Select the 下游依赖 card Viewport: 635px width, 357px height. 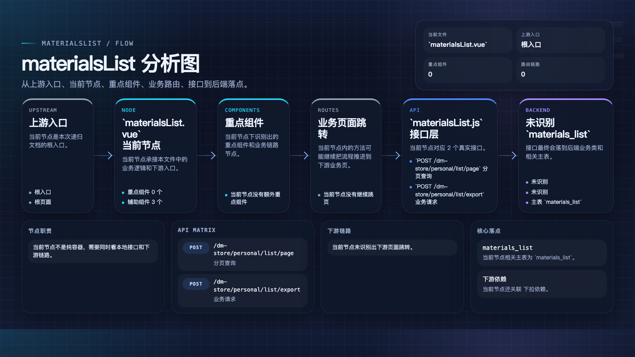click(542, 284)
